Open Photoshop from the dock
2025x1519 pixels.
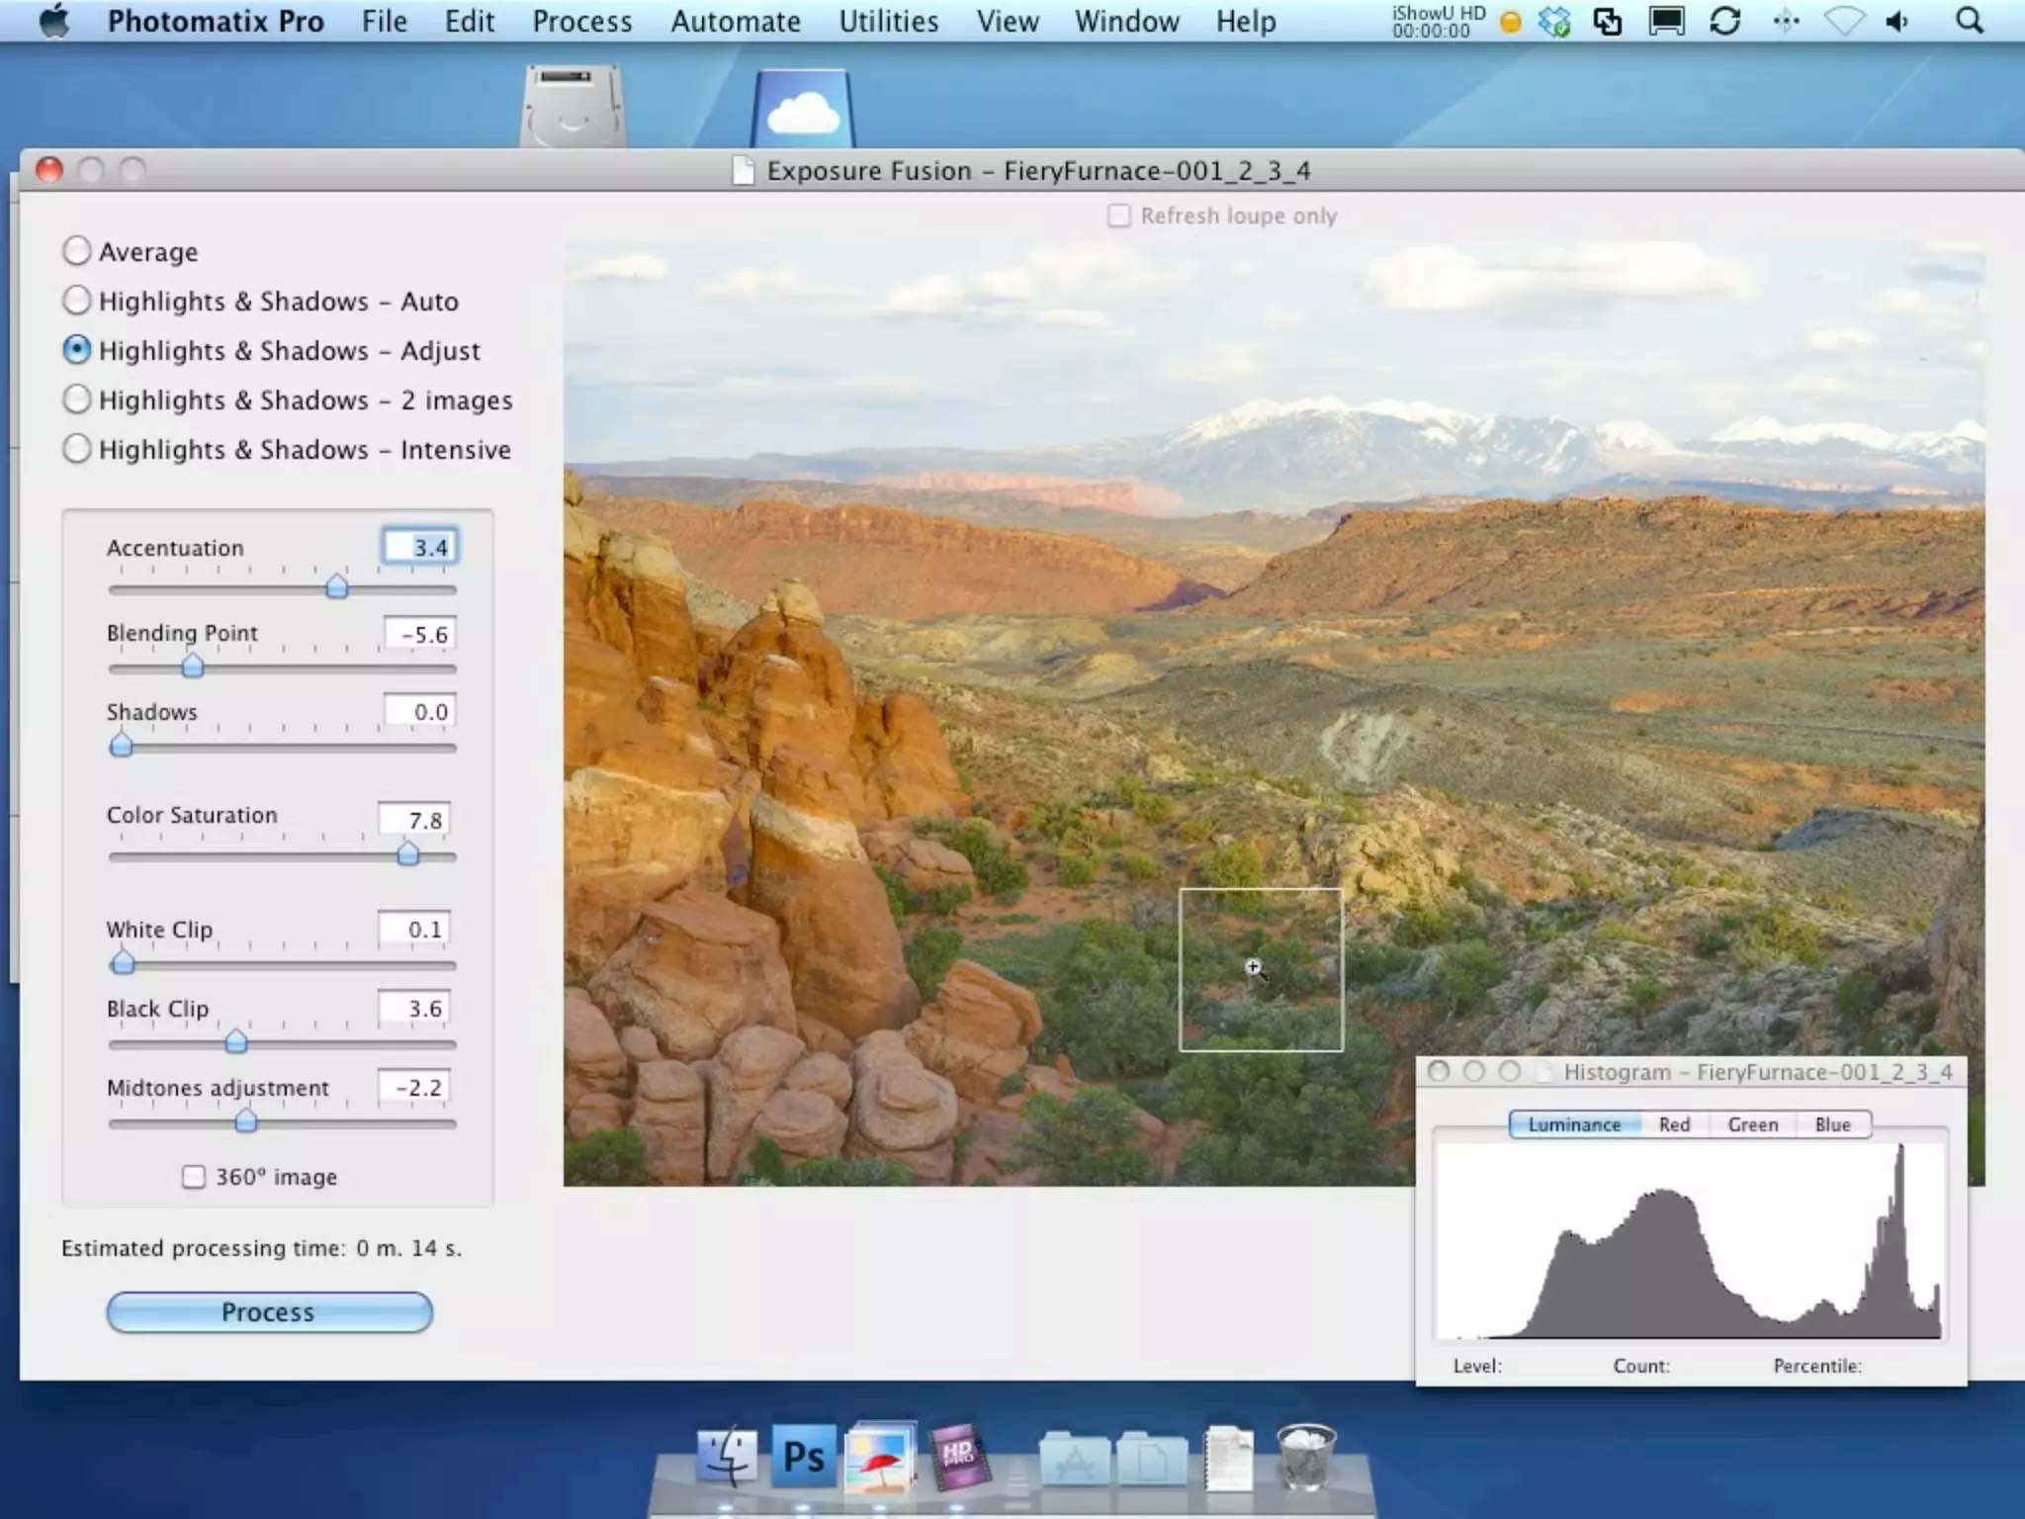coord(803,1456)
